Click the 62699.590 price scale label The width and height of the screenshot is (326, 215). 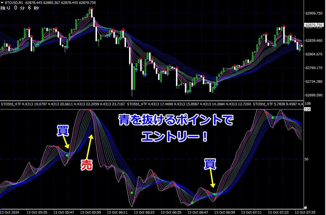(314, 95)
